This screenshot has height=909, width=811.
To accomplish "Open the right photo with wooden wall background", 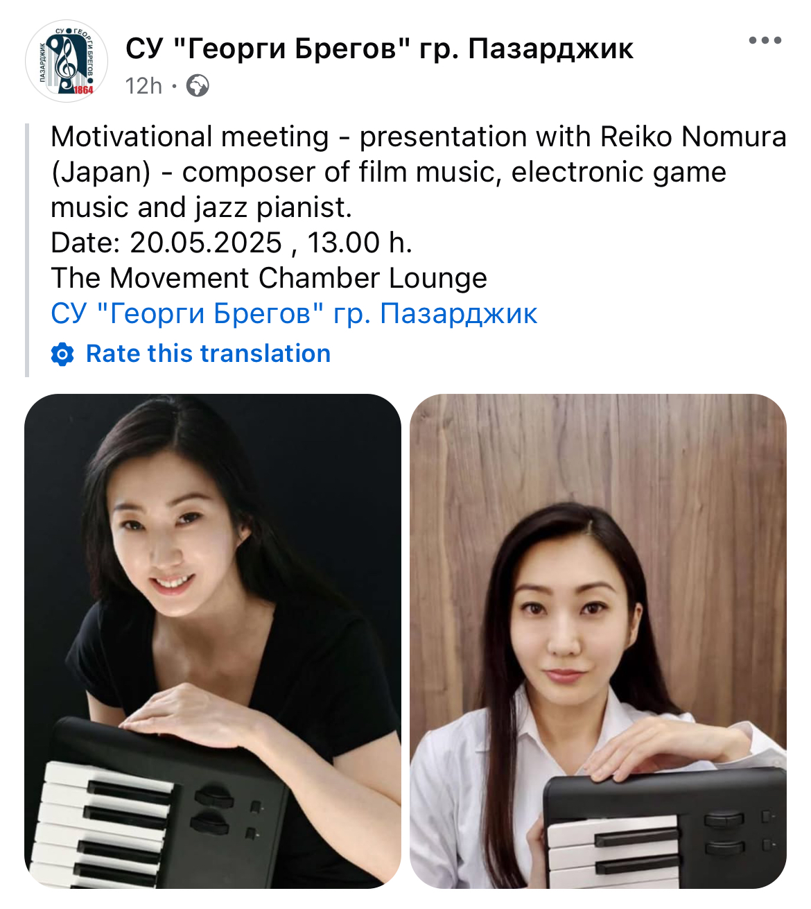I will point(598,641).
